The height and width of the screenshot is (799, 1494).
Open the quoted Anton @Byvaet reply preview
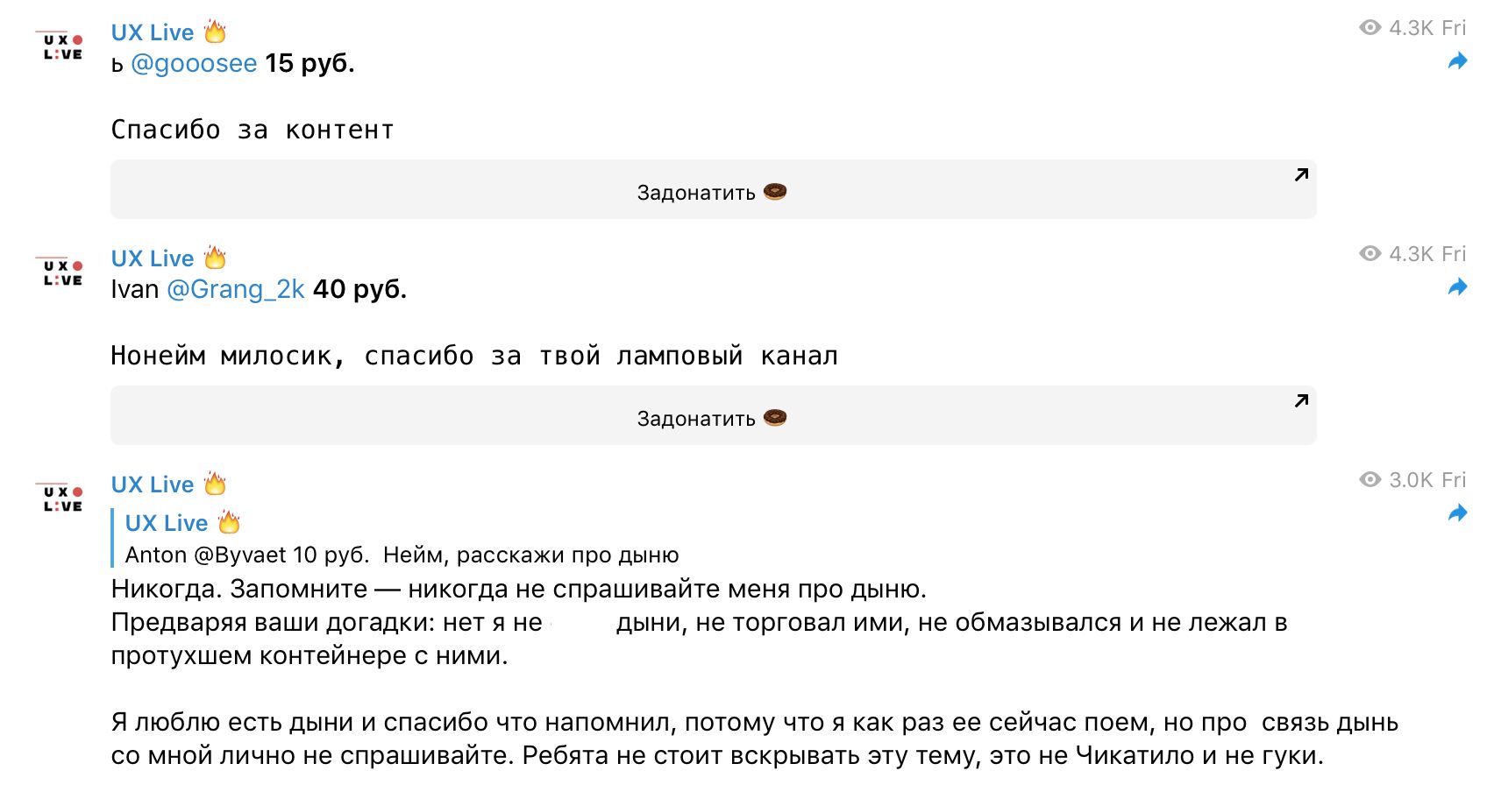pos(402,555)
